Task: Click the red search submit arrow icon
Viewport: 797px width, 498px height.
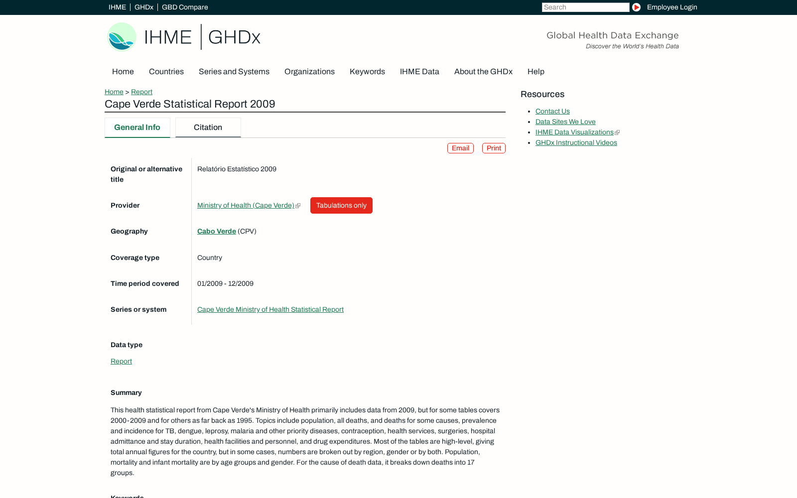Action: click(x=636, y=7)
